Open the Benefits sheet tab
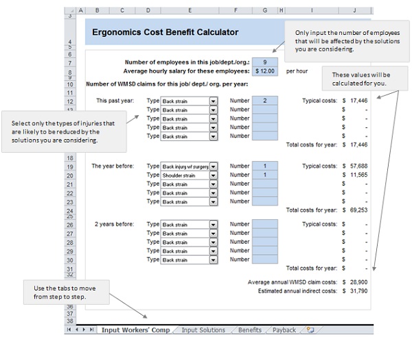The image size is (412, 337). (250, 330)
